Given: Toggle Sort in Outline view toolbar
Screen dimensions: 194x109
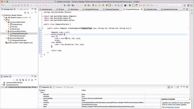Looking at the screenshot, I should click(20, 80).
